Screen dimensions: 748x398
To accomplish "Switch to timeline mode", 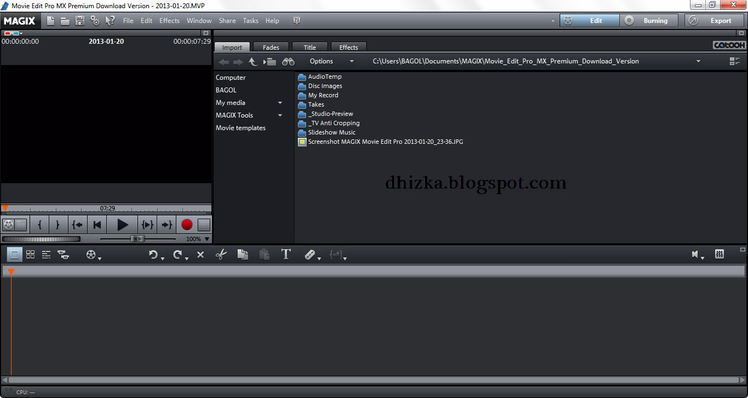I will pyautogui.click(x=47, y=254).
